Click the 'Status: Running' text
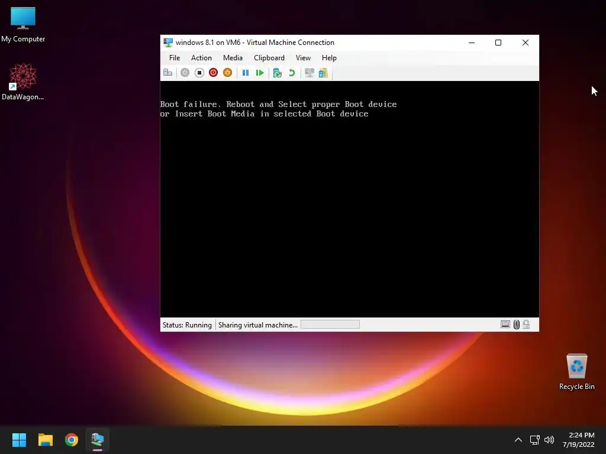Screen dimensions: 606x454 coord(187,325)
